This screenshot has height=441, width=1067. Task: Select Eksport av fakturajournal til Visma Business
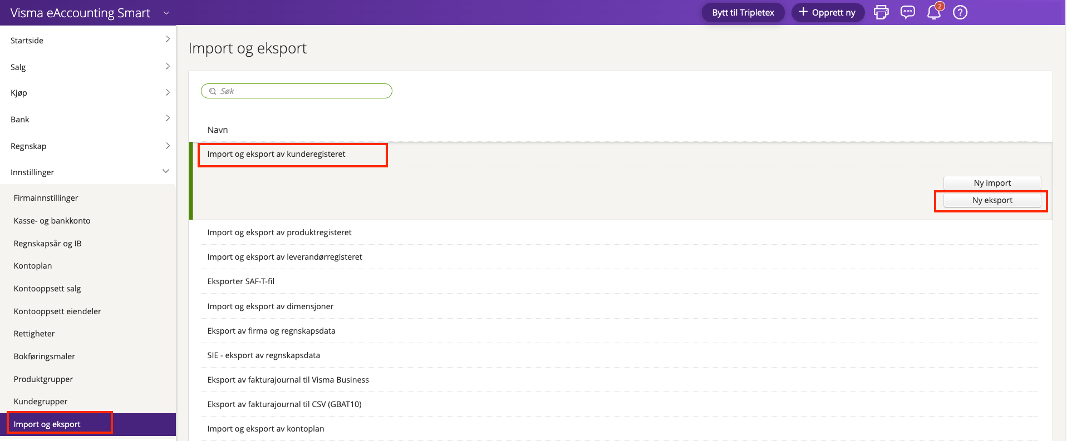pyautogui.click(x=621, y=380)
